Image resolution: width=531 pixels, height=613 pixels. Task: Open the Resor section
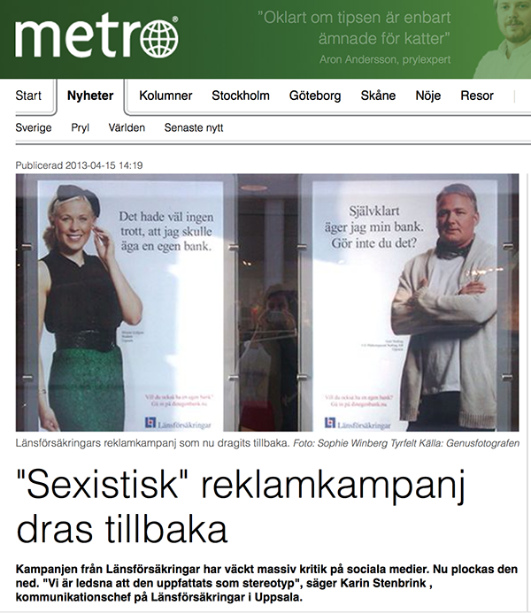point(477,96)
